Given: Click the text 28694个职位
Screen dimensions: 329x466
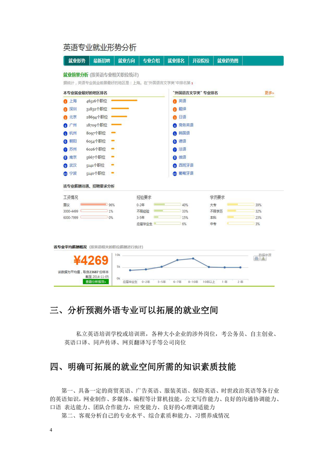Looking at the screenshot, I should 97,117.
